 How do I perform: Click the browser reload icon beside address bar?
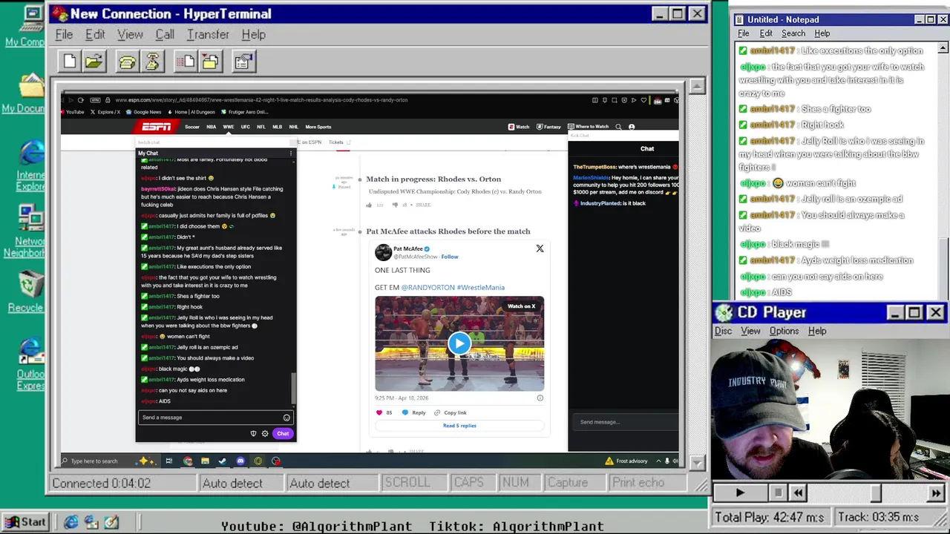(x=81, y=100)
